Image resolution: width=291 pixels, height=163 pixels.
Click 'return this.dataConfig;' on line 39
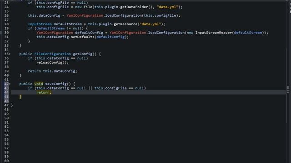(53, 71)
